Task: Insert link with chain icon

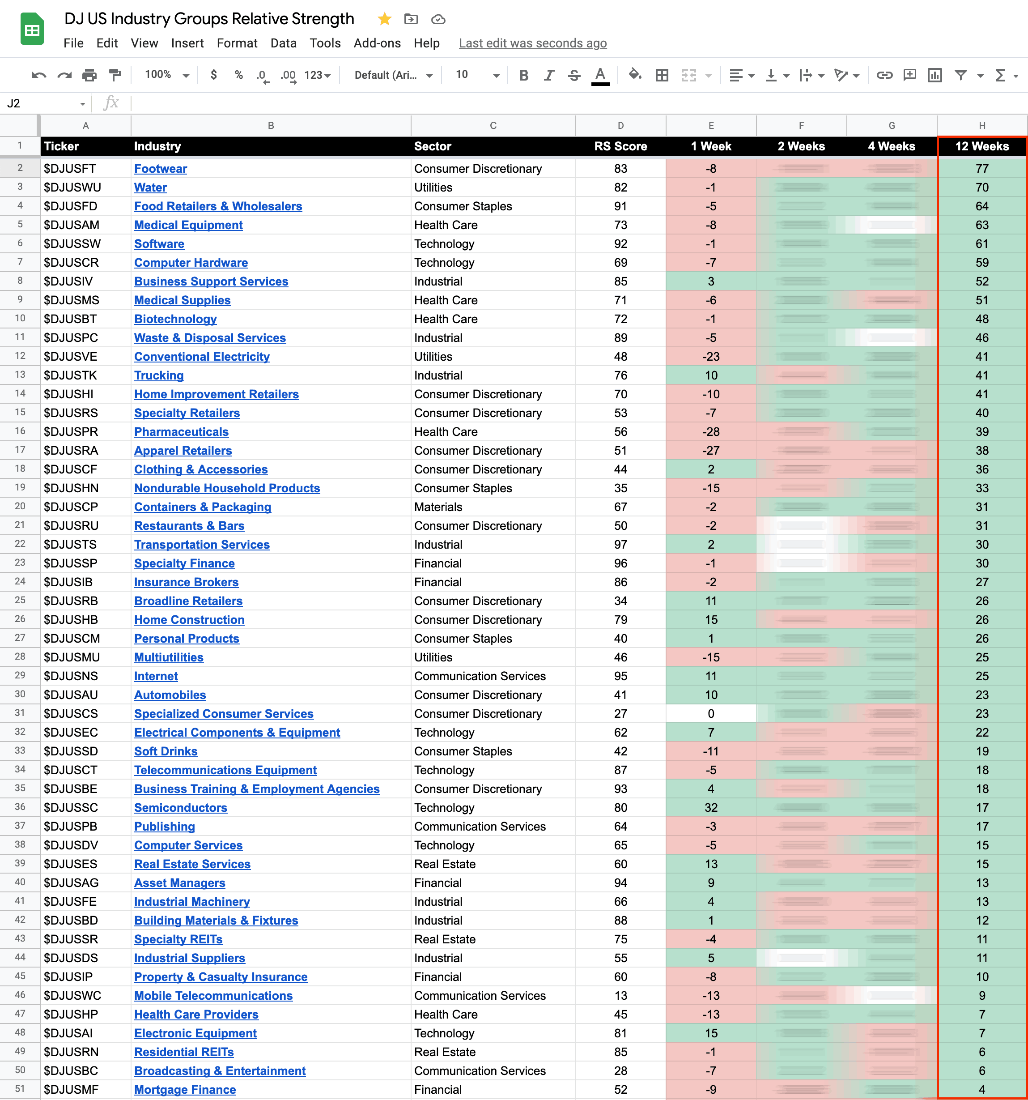Action: [x=884, y=75]
